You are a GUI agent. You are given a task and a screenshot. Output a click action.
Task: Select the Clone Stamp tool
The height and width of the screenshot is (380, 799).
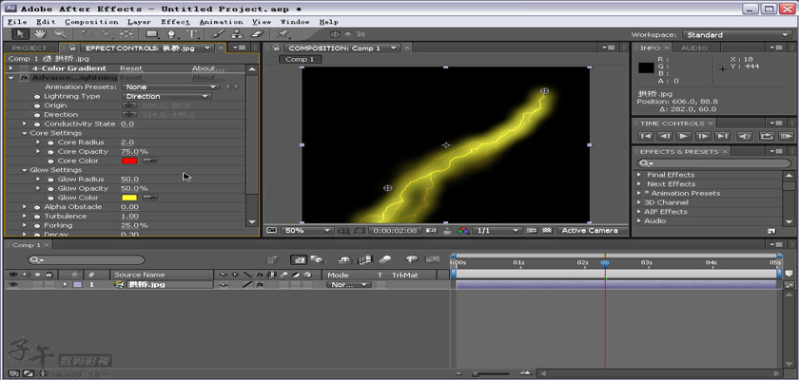237,34
